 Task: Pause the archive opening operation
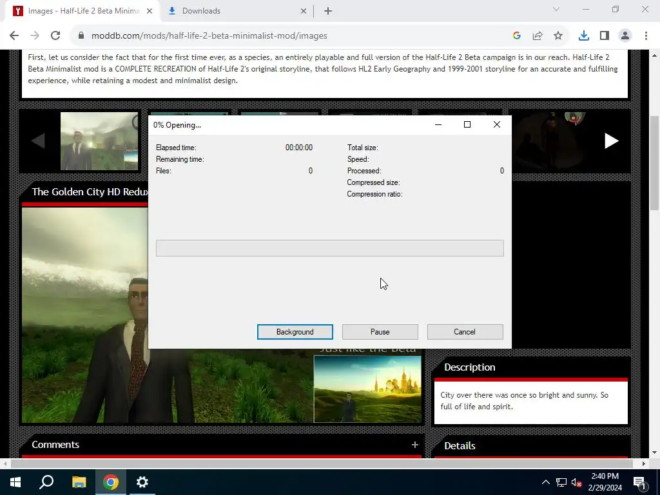pos(380,332)
